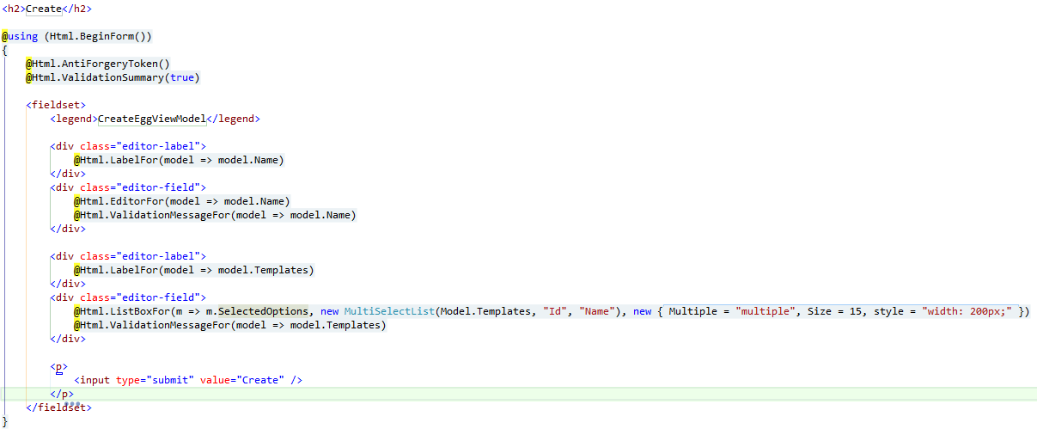Click the opening <fieldset> tag
Image resolution: width=1037 pixels, height=435 pixels.
pyautogui.click(x=56, y=105)
